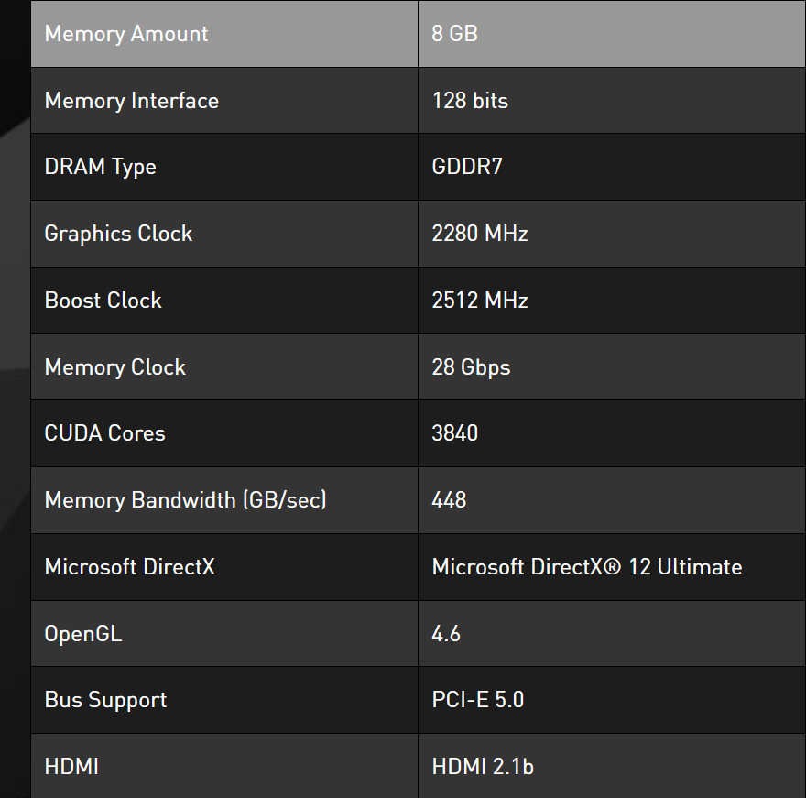The height and width of the screenshot is (798, 806).
Task: Select the PCI-E 5.0 value
Action: pyautogui.click(x=478, y=700)
